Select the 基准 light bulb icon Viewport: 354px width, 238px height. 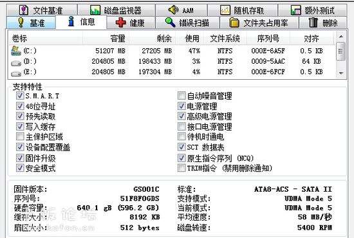[x=21, y=23]
